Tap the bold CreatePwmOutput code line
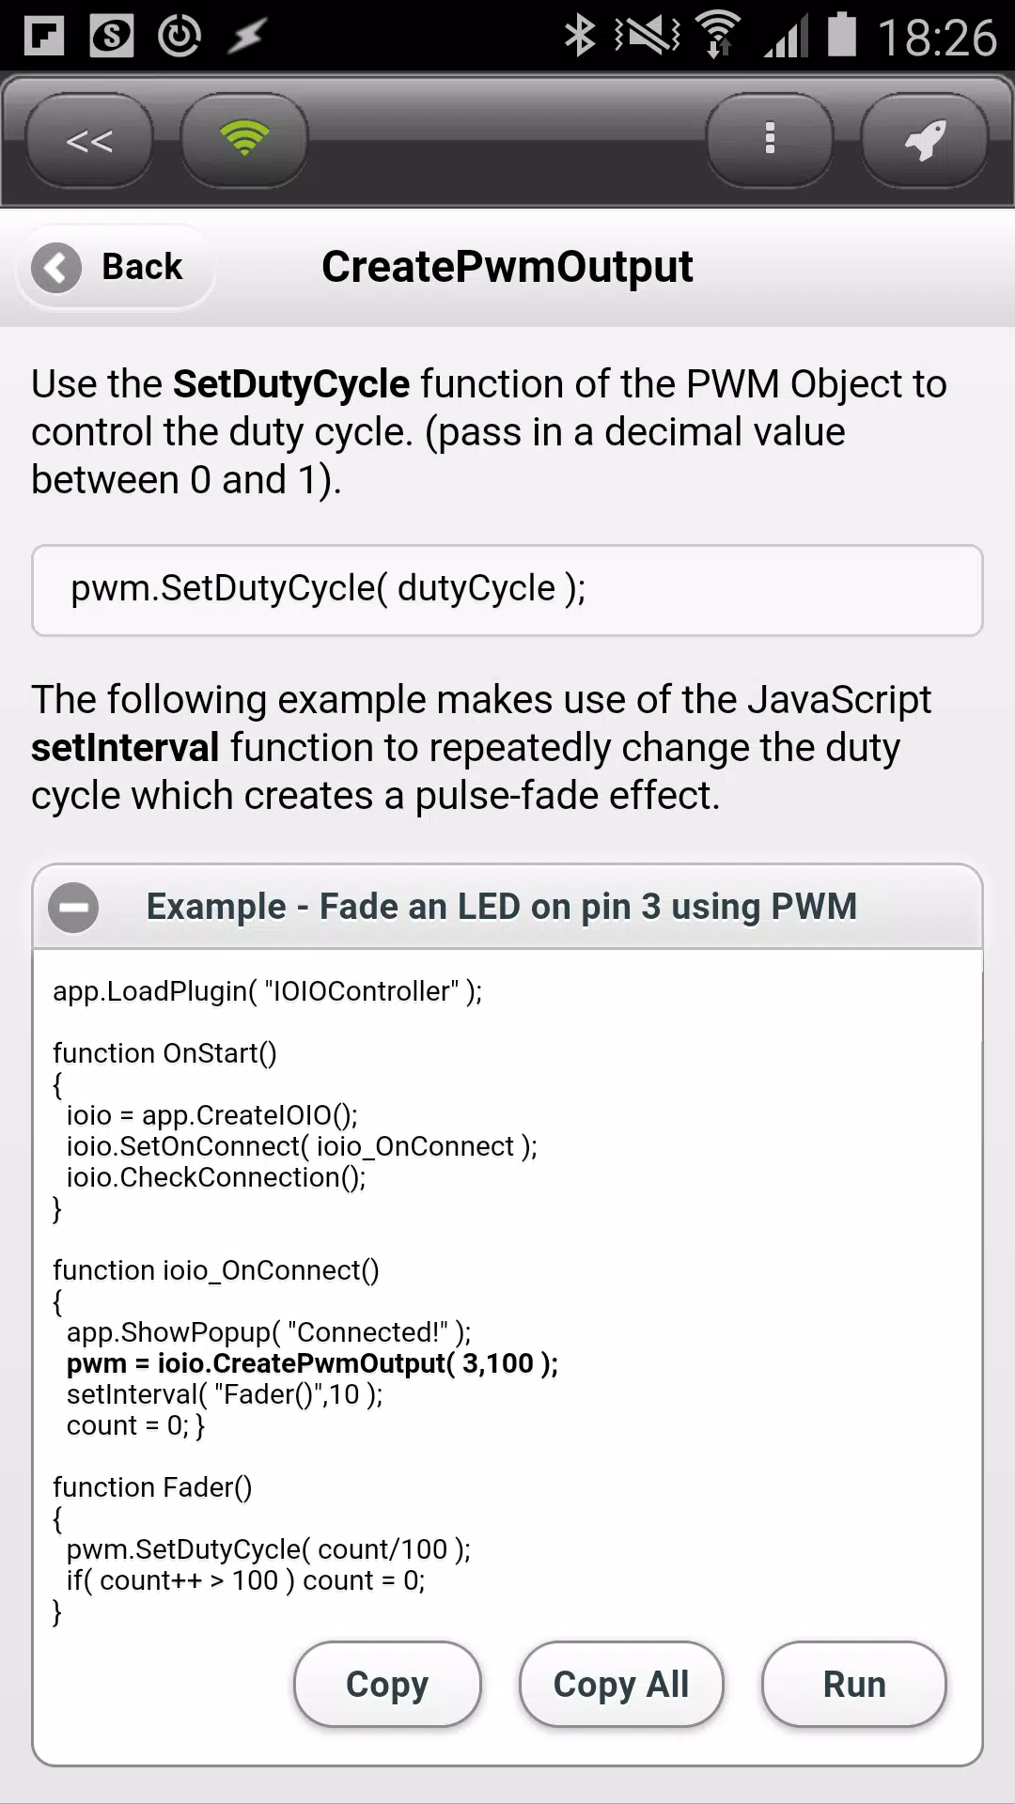Screen dimensions: 1015x1804 (x=312, y=1363)
